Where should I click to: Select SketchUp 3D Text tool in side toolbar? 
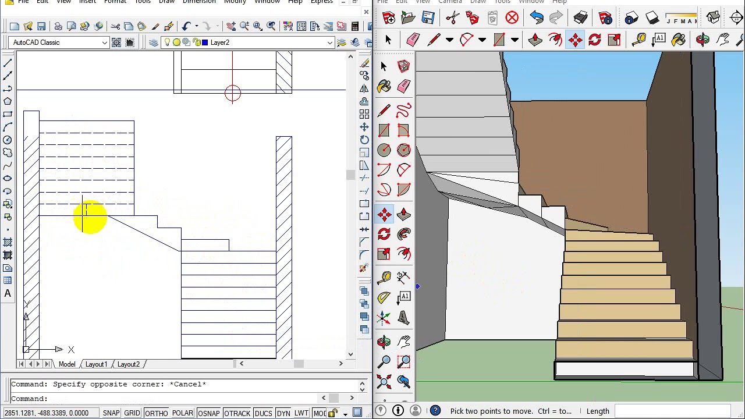click(x=403, y=318)
